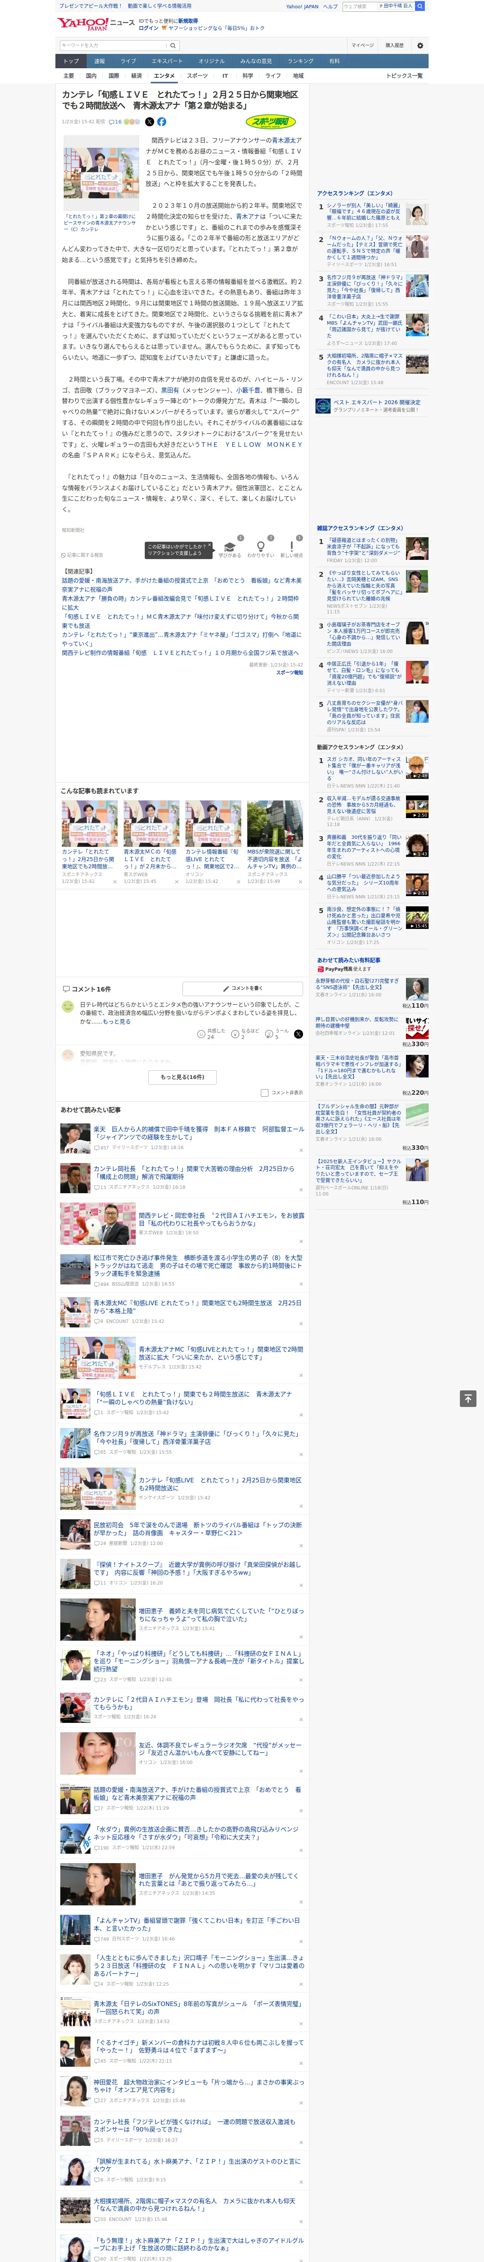Screen dimensions: 484x2262
Task: Select the 速報 navigation tab
Action: click(99, 61)
